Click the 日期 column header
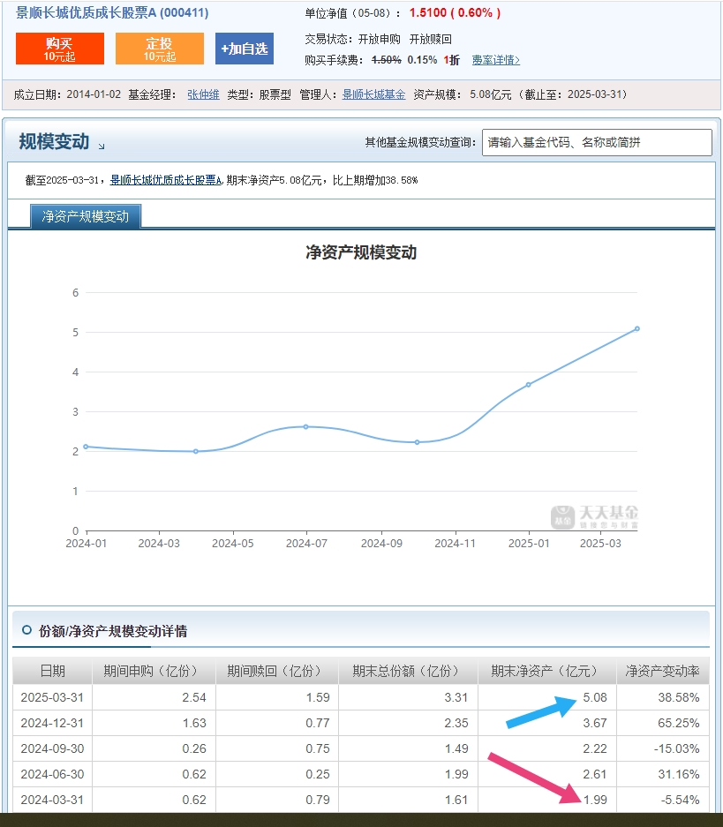The height and width of the screenshot is (827, 723). (52, 671)
